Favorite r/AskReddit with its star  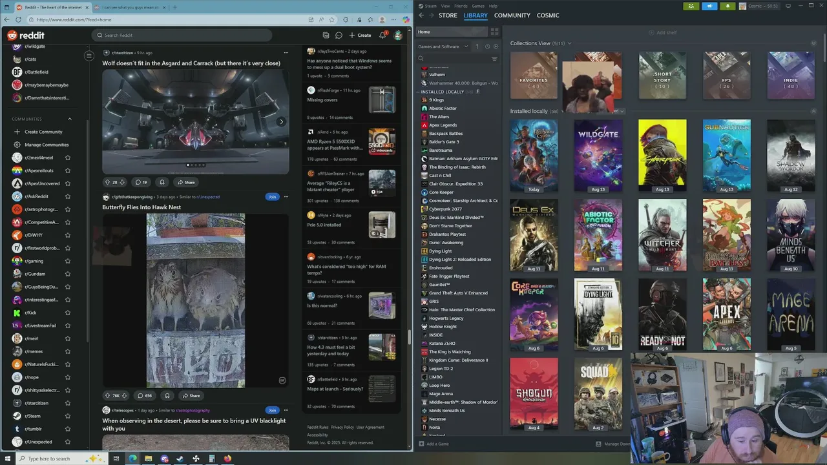68,196
